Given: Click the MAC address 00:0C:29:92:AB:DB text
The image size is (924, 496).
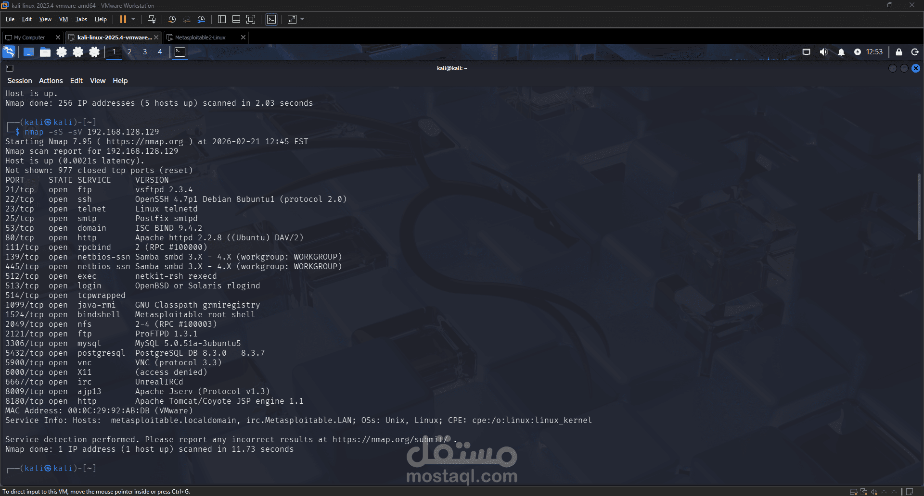Looking at the screenshot, I should [x=109, y=410].
